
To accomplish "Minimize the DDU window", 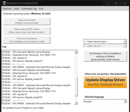I will pos(107,3).
